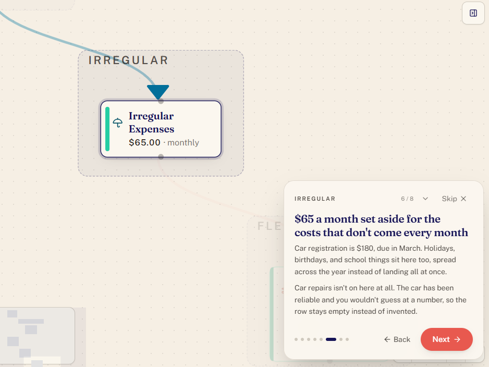Click the minimap thumbnail

coord(38,336)
